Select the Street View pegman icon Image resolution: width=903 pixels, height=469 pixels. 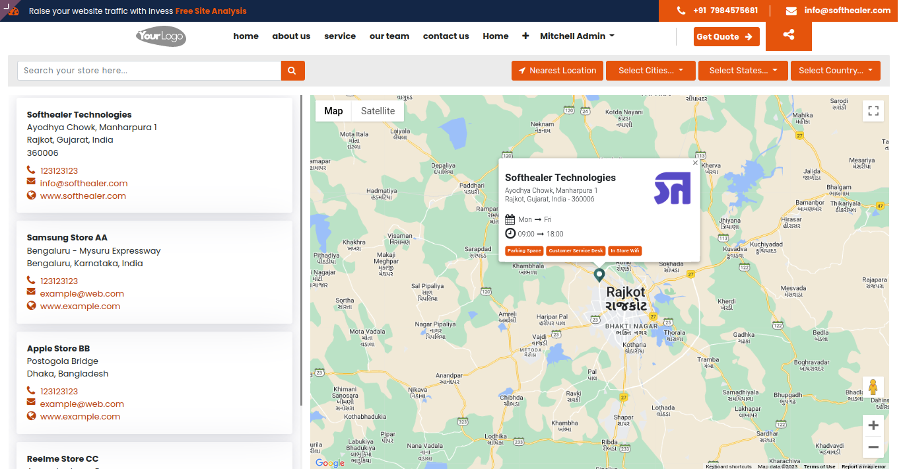pyautogui.click(x=873, y=388)
